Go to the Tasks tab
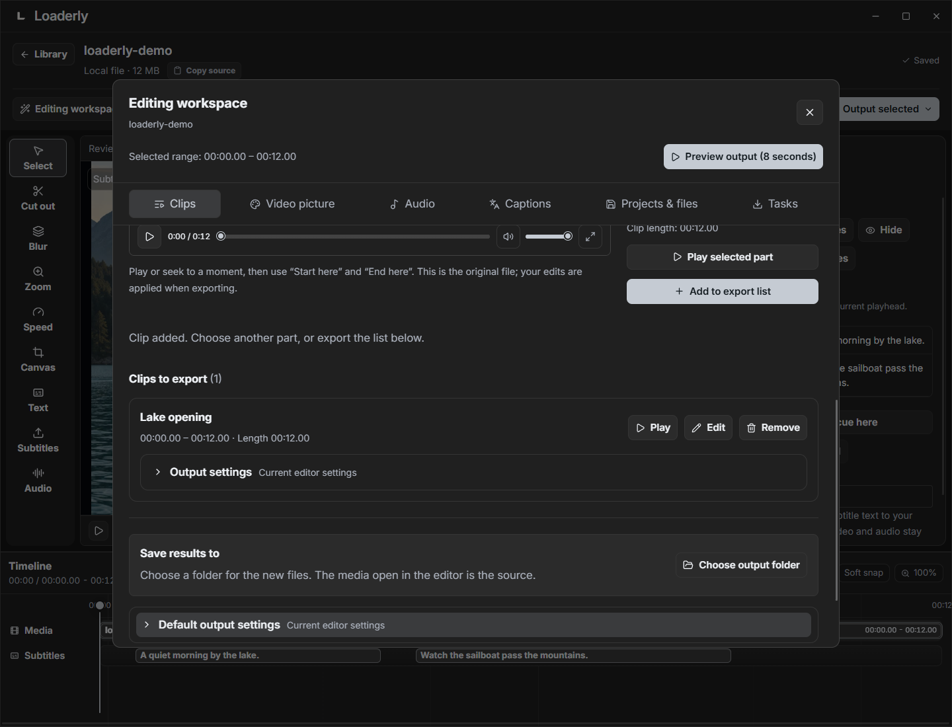The height and width of the screenshot is (727, 952). [x=775, y=204]
